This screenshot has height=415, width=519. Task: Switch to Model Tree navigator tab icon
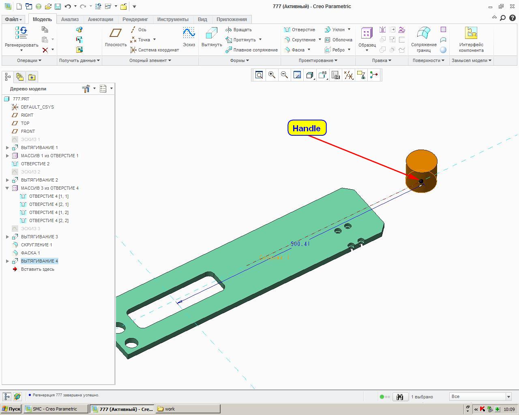point(8,77)
